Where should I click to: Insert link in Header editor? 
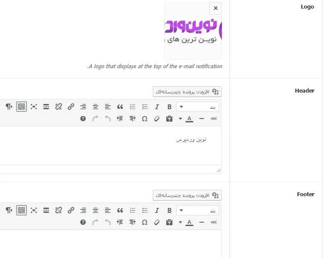(71, 107)
